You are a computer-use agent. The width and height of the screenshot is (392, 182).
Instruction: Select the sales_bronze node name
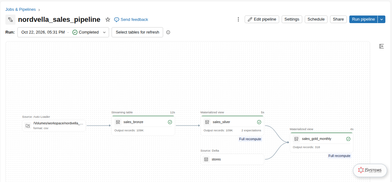pos(133,122)
